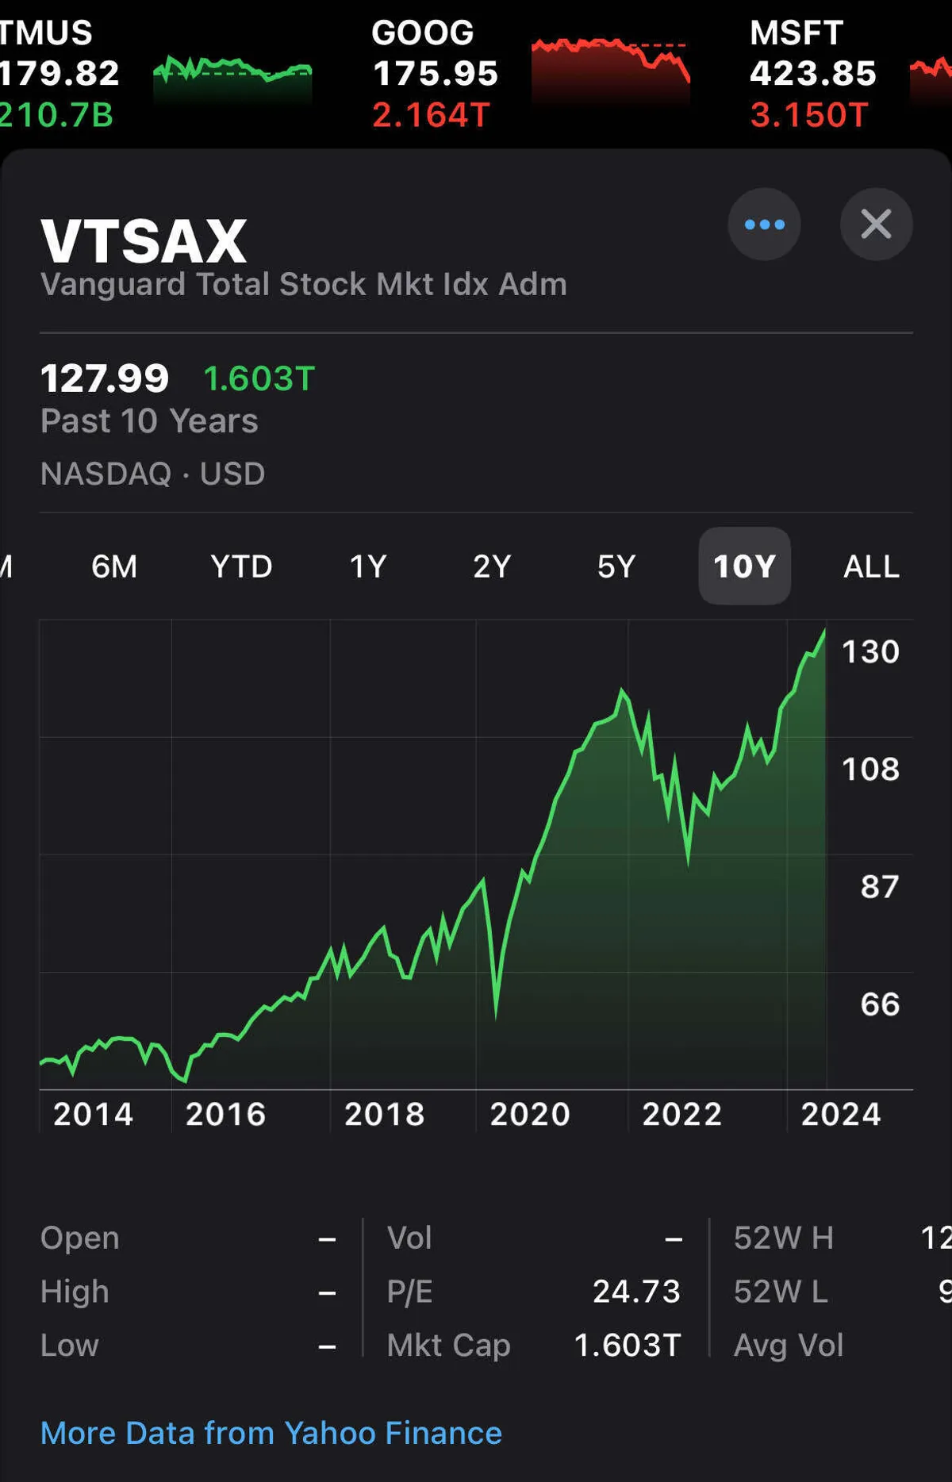Open the three-dot more options button
952x1482 pixels.
click(764, 225)
